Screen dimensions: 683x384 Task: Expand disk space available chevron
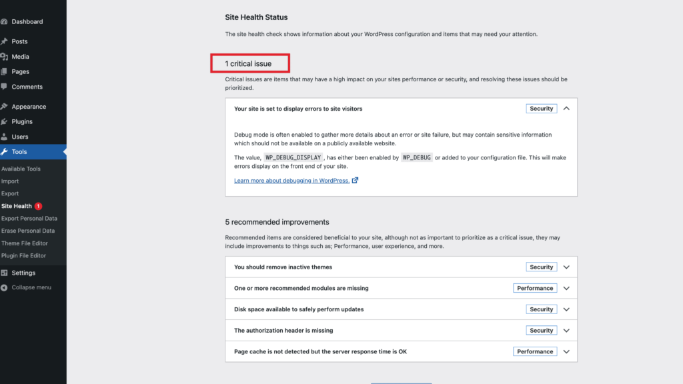[x=566, y=309]
